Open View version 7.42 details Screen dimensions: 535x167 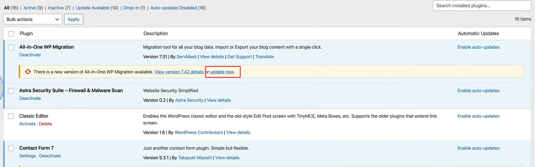pos(179,72)
